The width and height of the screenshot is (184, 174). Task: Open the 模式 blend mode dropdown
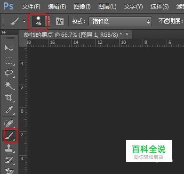pos(120,21)
